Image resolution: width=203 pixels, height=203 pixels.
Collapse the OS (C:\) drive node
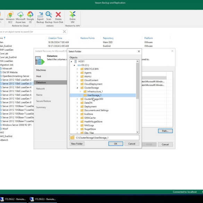click(x=74, y=65)
